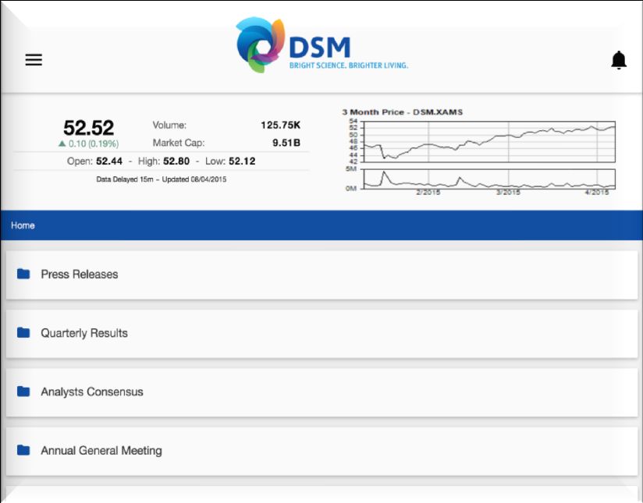This screenshot has height=503, width=643.
Task: Click the Open price 52.44
Action: pos(109,161)
